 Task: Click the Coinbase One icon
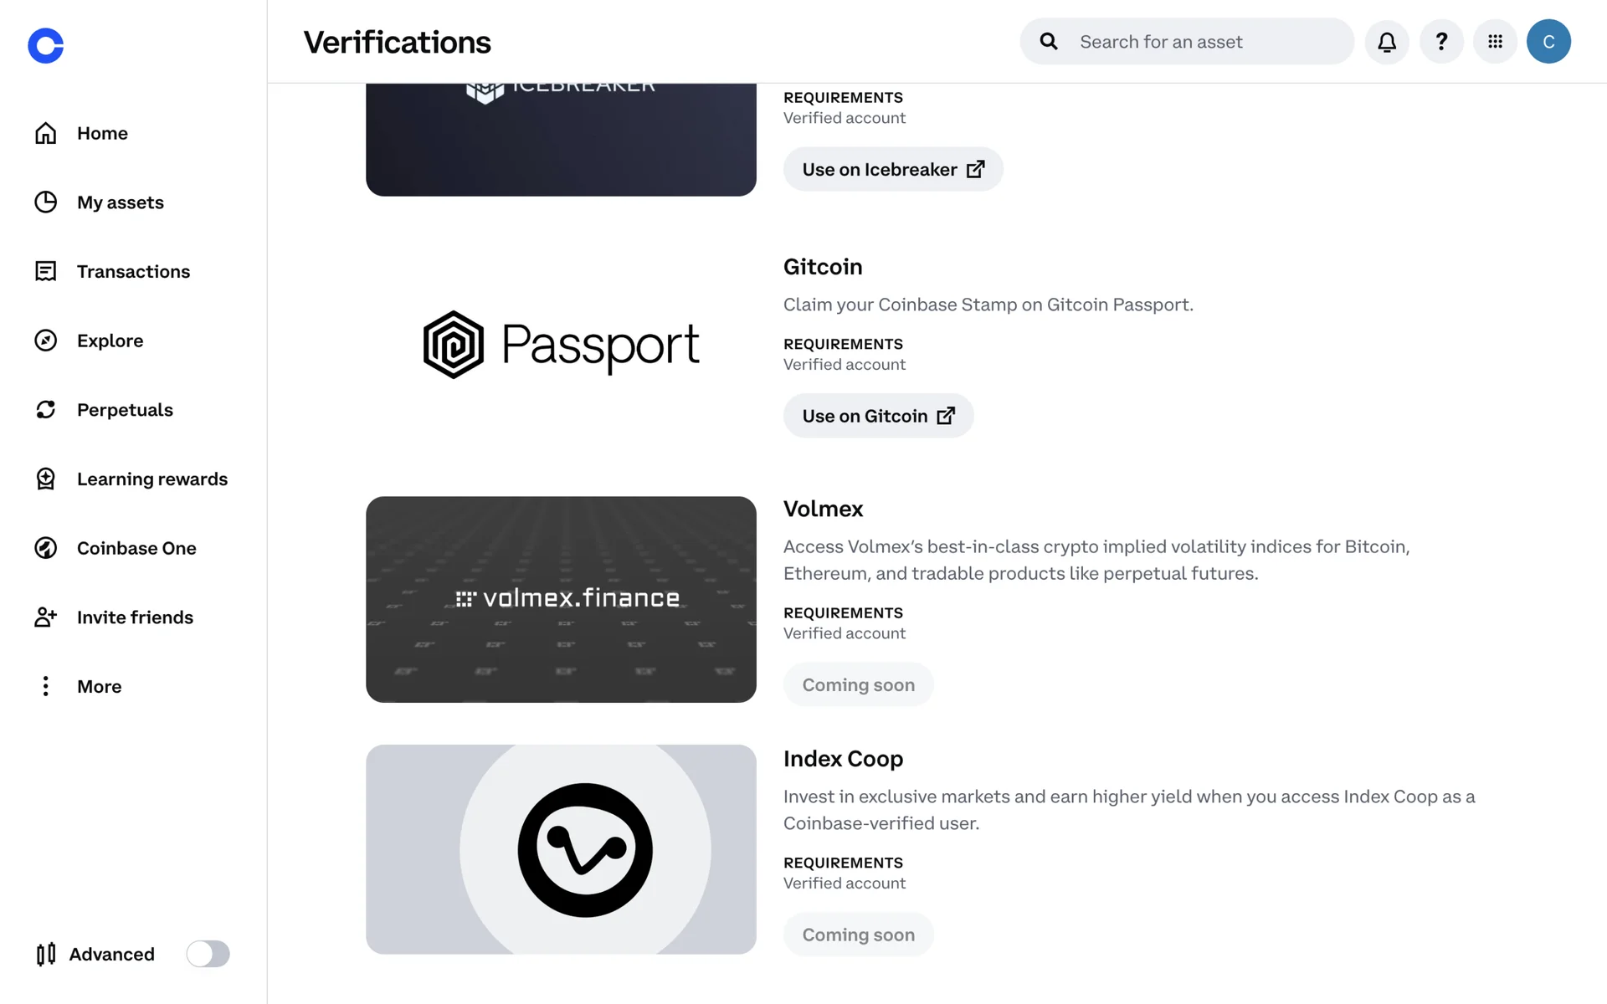tap(46, 548)
